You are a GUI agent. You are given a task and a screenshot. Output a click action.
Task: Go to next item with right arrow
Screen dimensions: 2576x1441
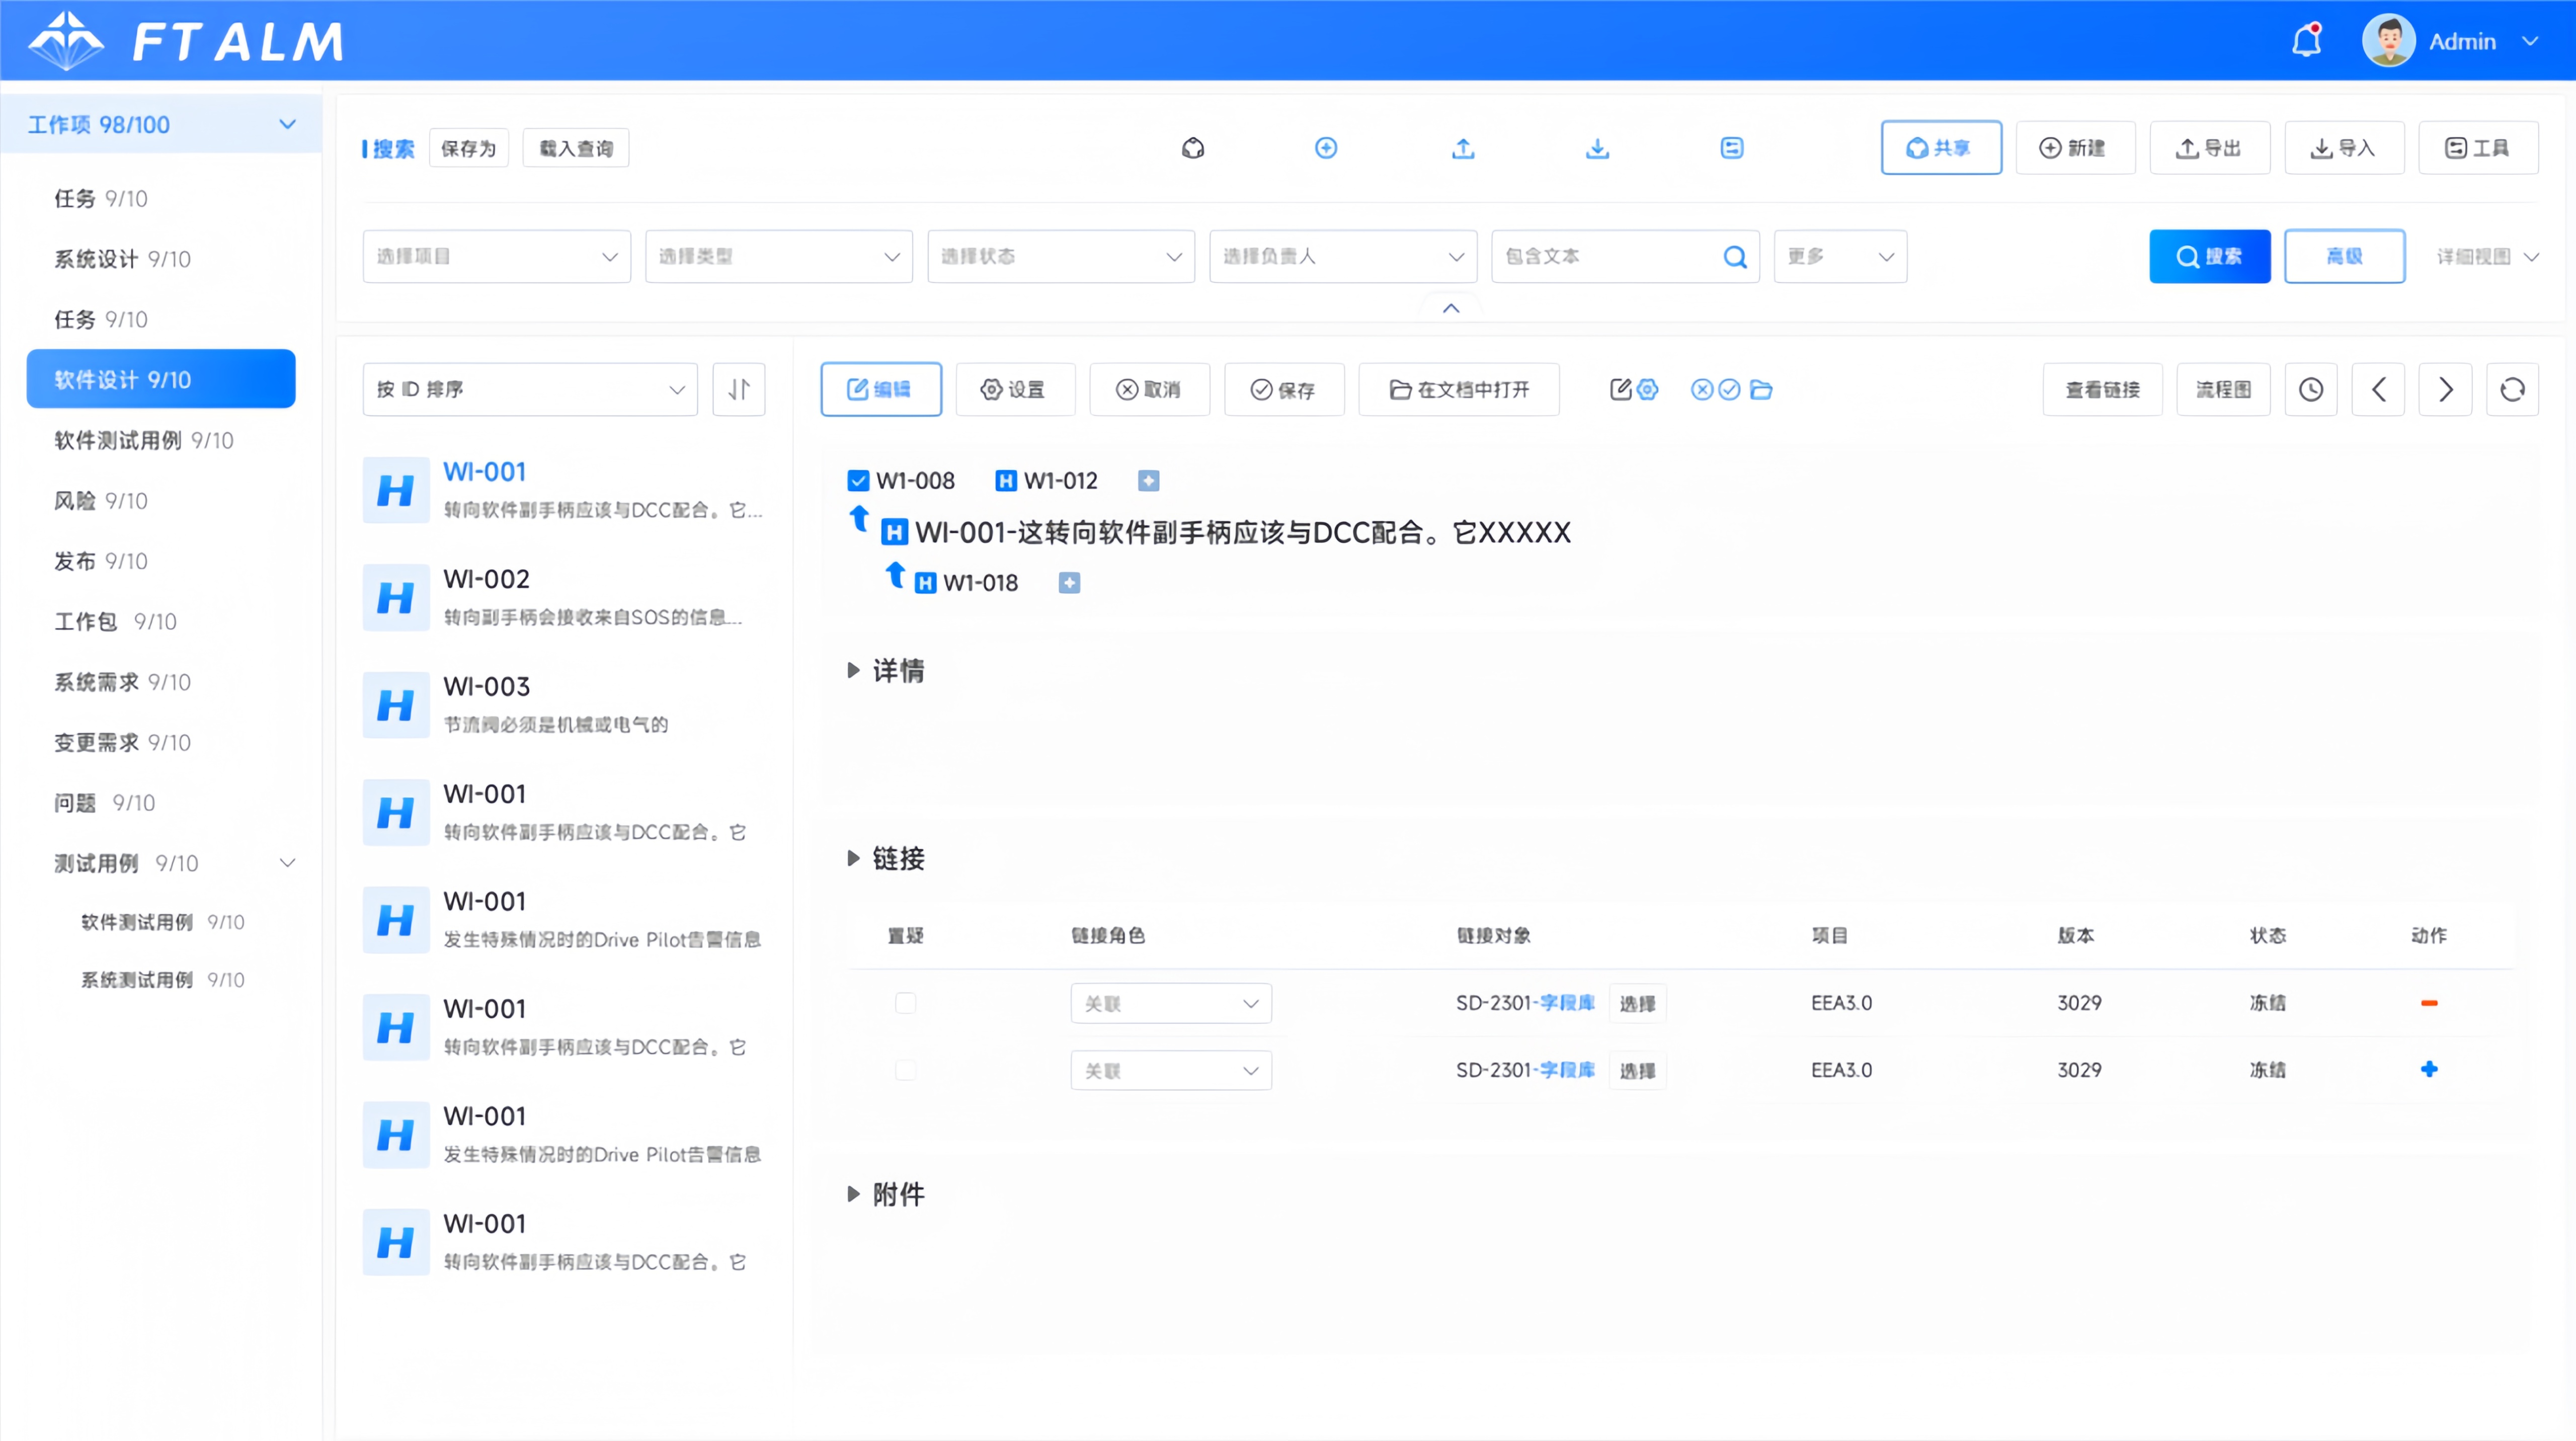(x=2445, y=389)
